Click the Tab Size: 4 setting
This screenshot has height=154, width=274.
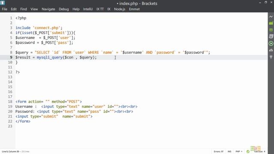(x=259, y=151)
